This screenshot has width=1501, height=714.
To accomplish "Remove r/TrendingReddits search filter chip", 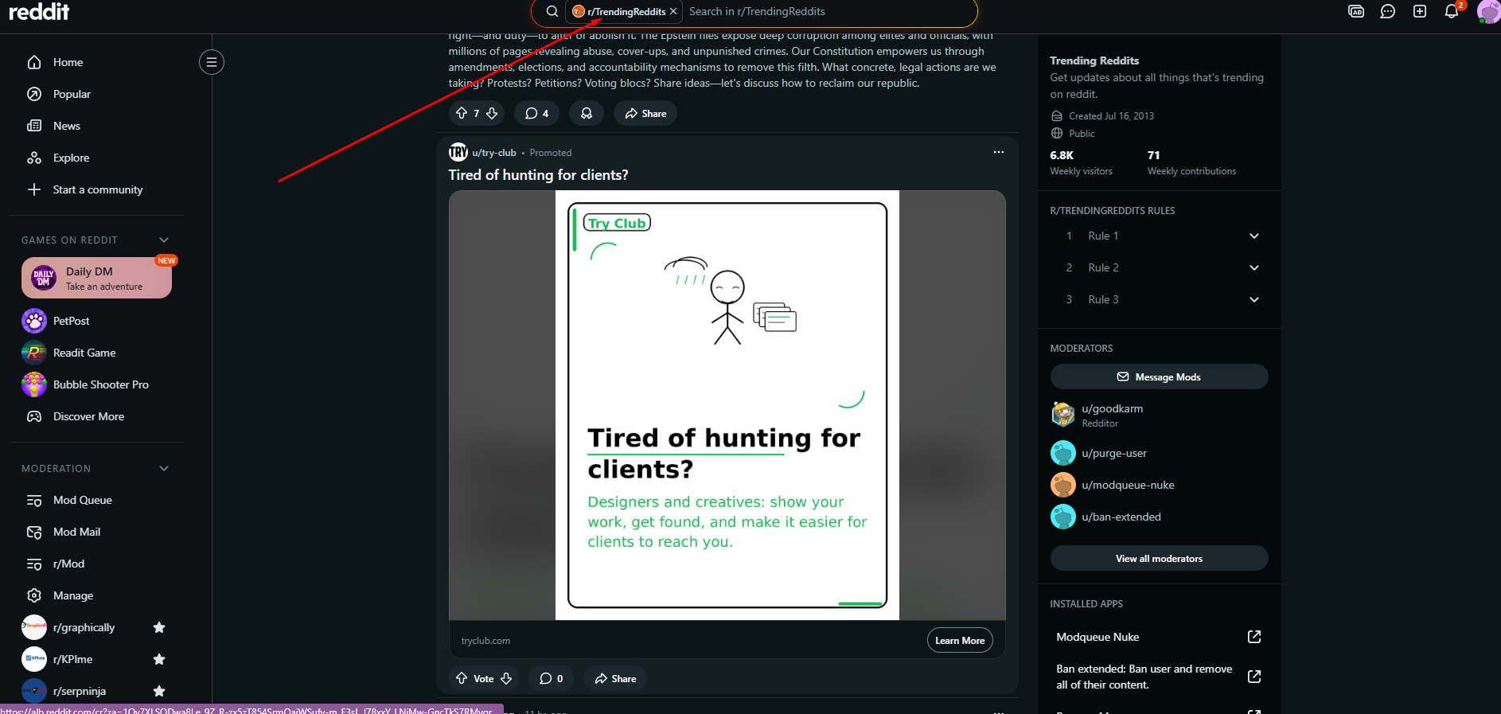I will coord(673,11).
